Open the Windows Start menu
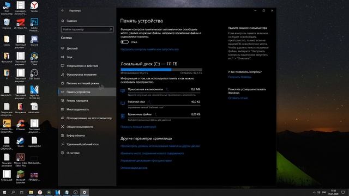 tap(4, 192)
